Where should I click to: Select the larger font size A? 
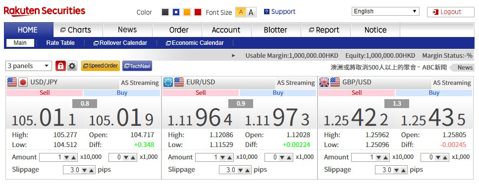pyautogui.click(x=251, y=12)
